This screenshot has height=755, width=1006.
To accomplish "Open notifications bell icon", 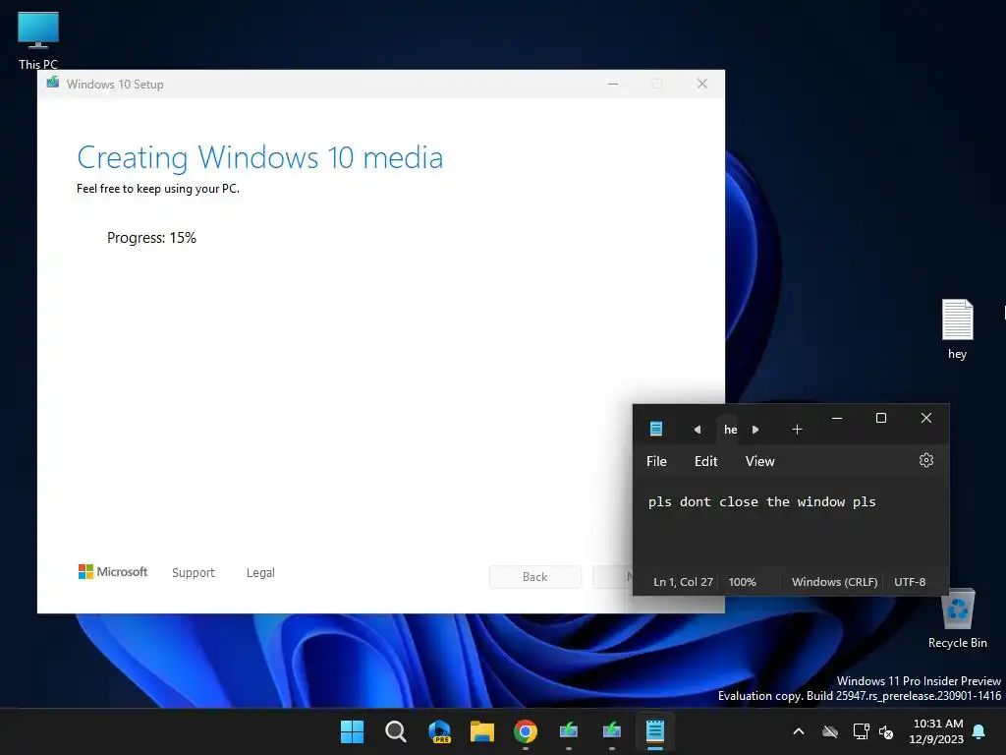I will pos(979,731).
